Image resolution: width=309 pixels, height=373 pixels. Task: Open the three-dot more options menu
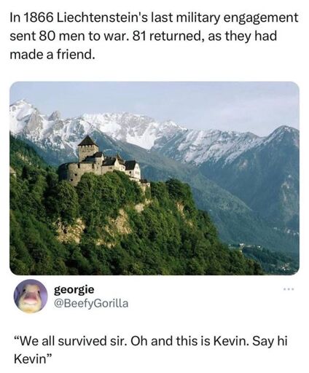[289, 289]
